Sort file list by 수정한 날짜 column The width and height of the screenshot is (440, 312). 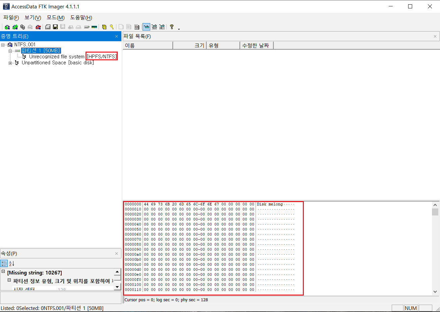(x=257, y=46)
